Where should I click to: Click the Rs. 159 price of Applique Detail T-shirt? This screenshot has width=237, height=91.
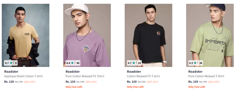pos(9,82)
